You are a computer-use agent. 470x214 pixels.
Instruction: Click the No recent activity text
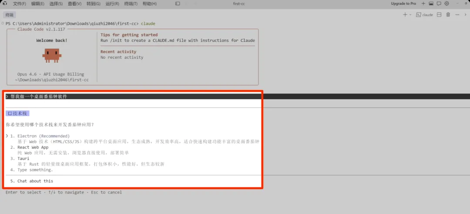(122, 57)
